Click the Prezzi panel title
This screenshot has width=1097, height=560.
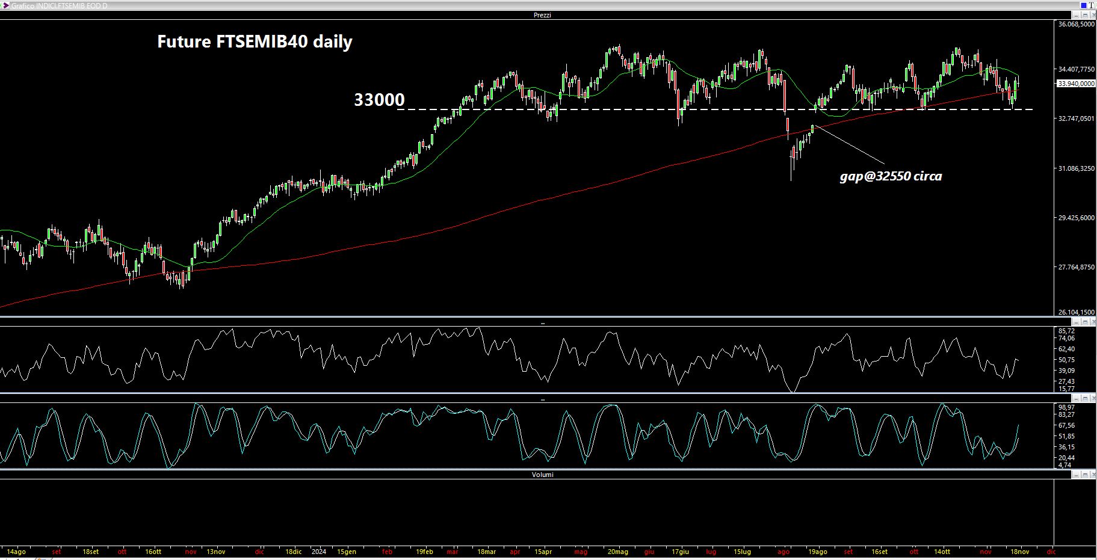tap(542, 15)
